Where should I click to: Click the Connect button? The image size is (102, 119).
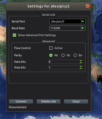21,101
